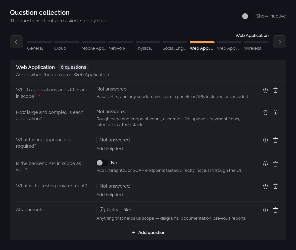296x250 pixels.
Task: Open settings for Attachments question
Action: 265,210
